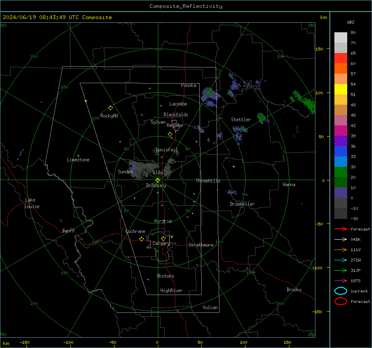Click the yellow diamond marker above Calgary
372x348 pixels.
163,238
